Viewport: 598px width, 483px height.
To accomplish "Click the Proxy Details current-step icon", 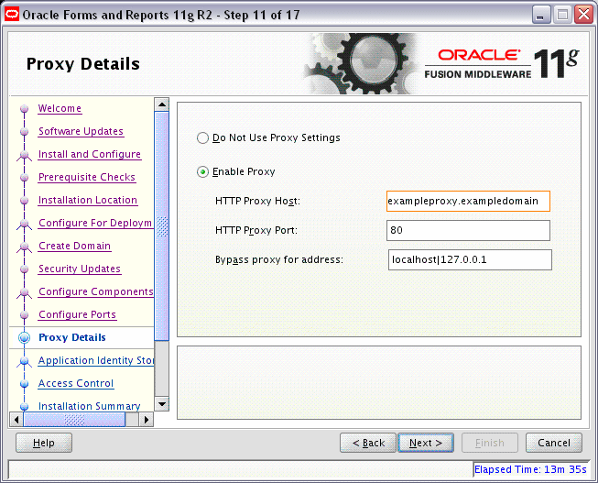I will pos(25,337).
